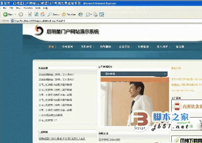Screen dimensions: 202x143
Task: Open the History clock icon
Action: coord(81,14)
